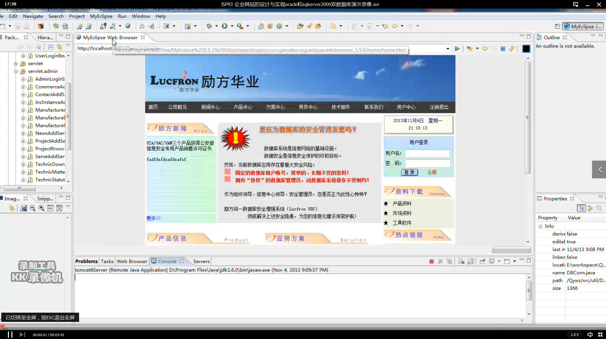Go back in the MyEclipse Web Browser
Screen dimensions: 606x339
coord(485,49)
